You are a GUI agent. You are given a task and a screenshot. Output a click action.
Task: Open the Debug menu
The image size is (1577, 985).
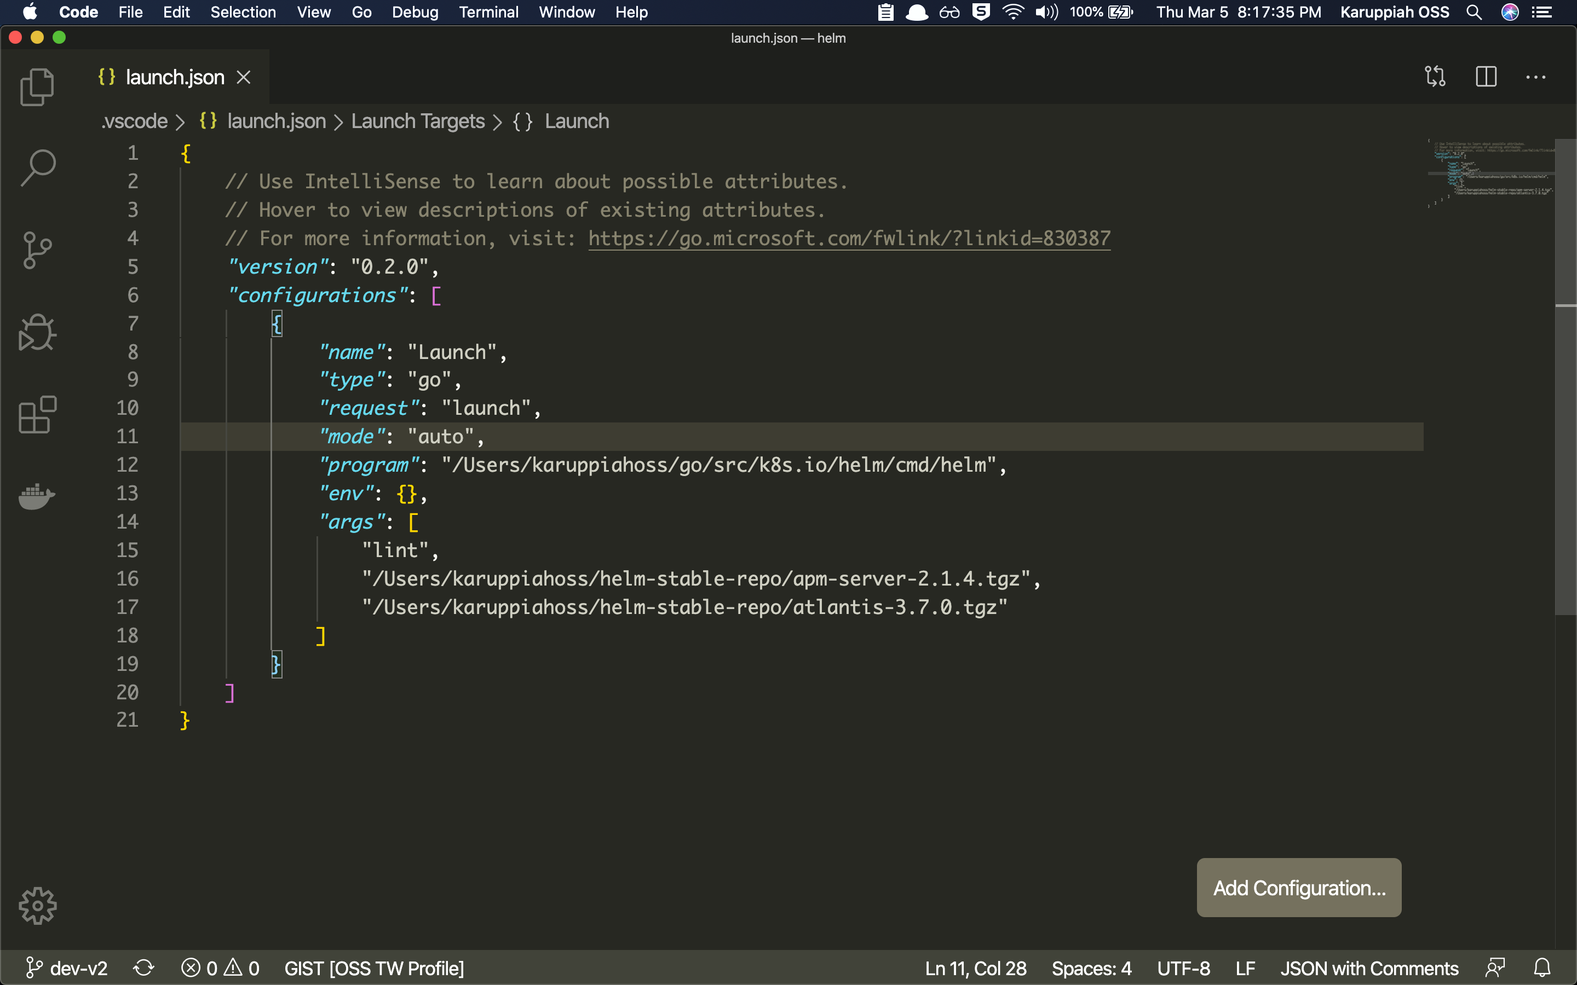pyautogui.click(x=415, y=11)
